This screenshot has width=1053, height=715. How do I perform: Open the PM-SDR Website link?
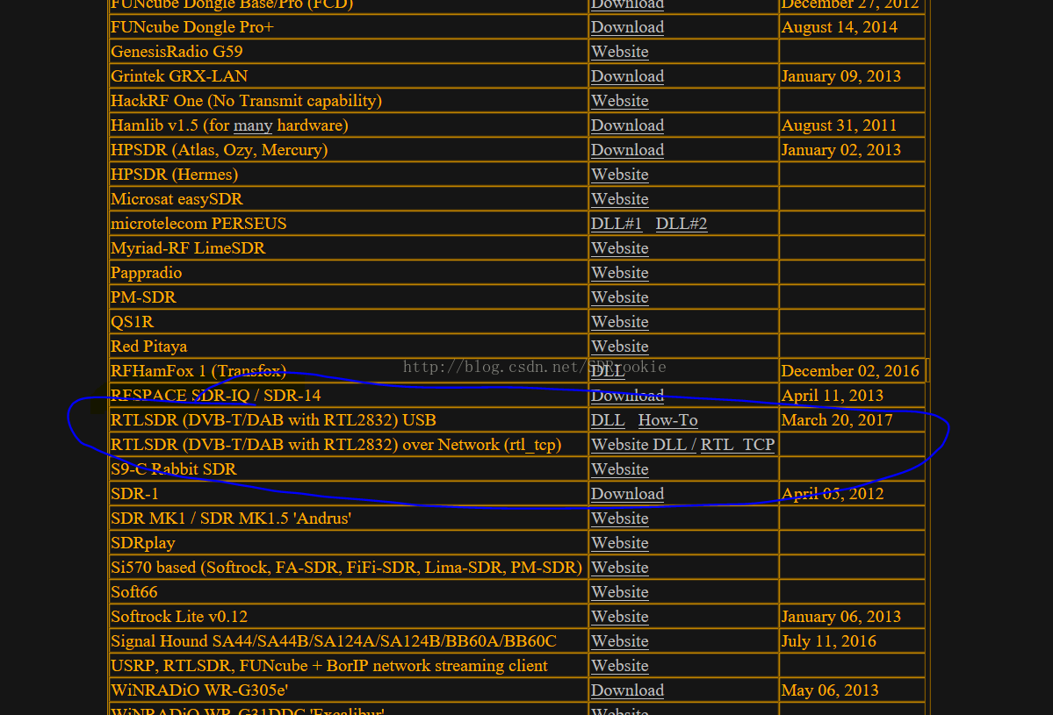click(620, 297)
